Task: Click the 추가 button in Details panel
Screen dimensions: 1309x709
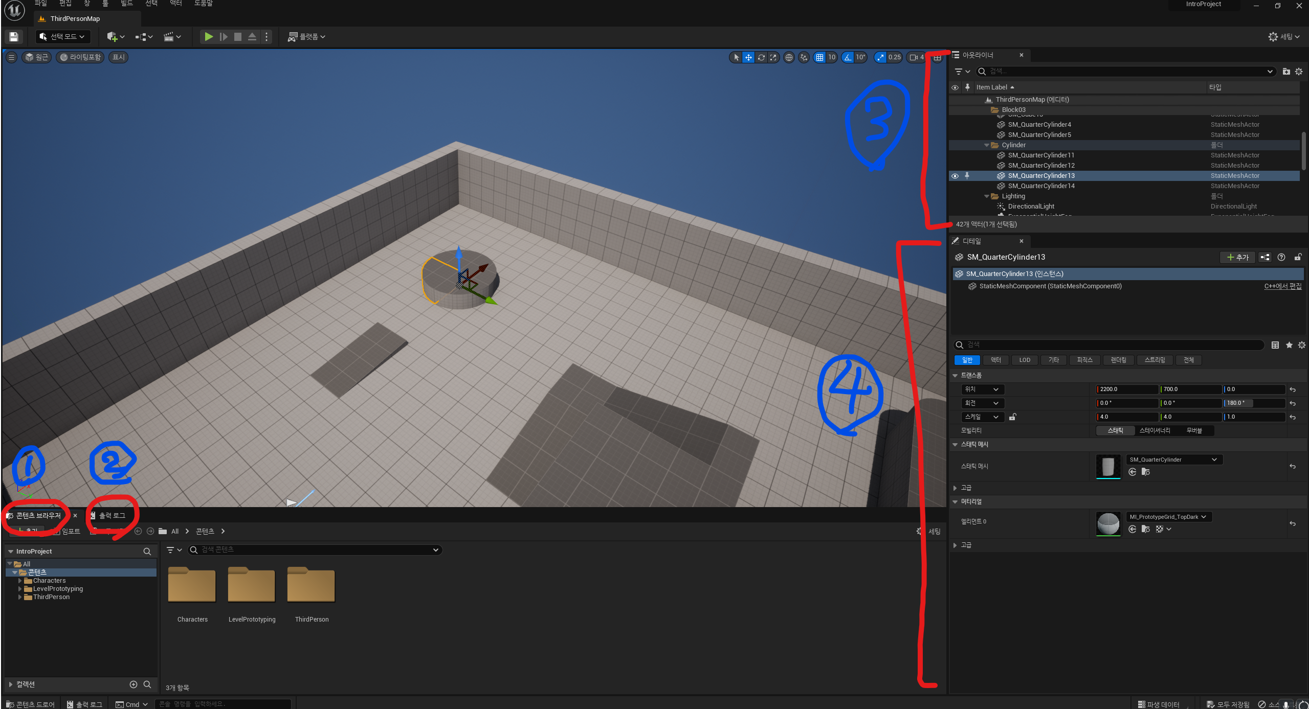Action: click(1237, 257)
